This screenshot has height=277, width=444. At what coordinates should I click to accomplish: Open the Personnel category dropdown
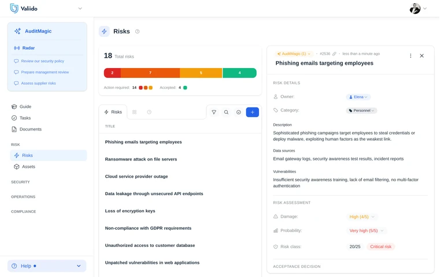361,111
